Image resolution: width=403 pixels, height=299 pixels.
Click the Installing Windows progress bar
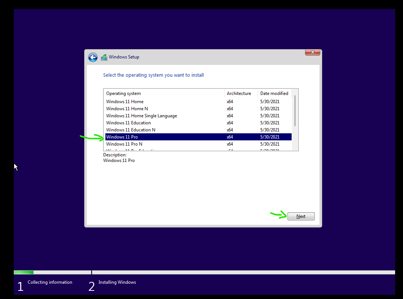243,272
